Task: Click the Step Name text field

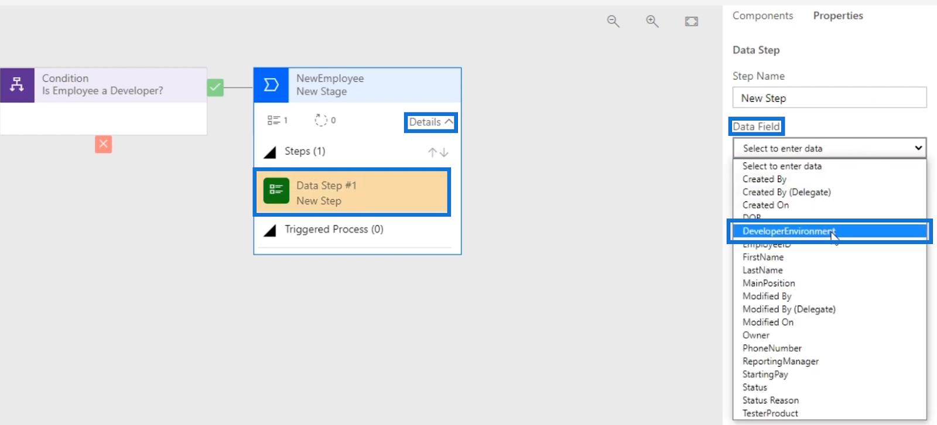Action: pyautogui.click(x=829, y=98)
